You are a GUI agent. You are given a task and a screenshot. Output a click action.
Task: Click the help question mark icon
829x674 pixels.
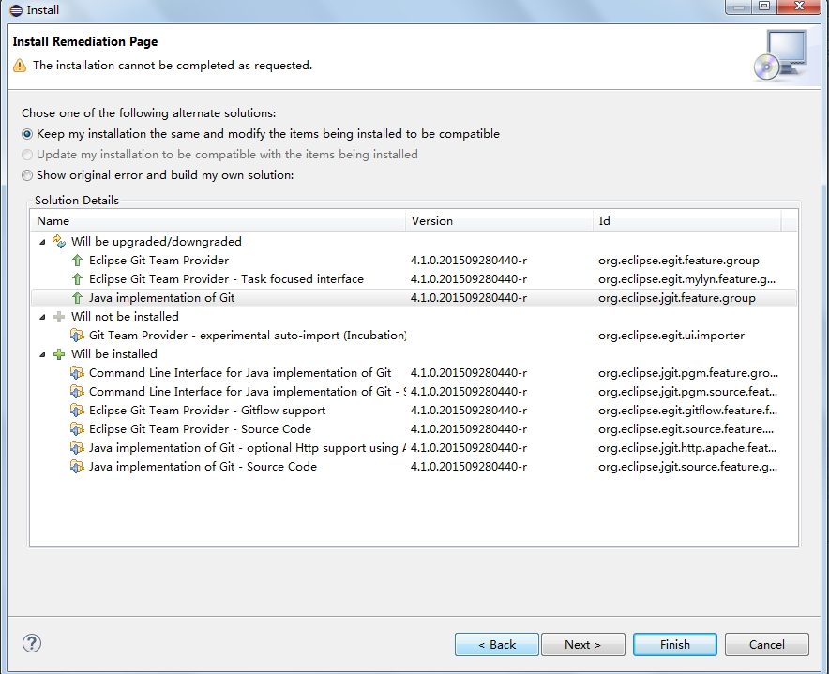[x=32, y=643]
